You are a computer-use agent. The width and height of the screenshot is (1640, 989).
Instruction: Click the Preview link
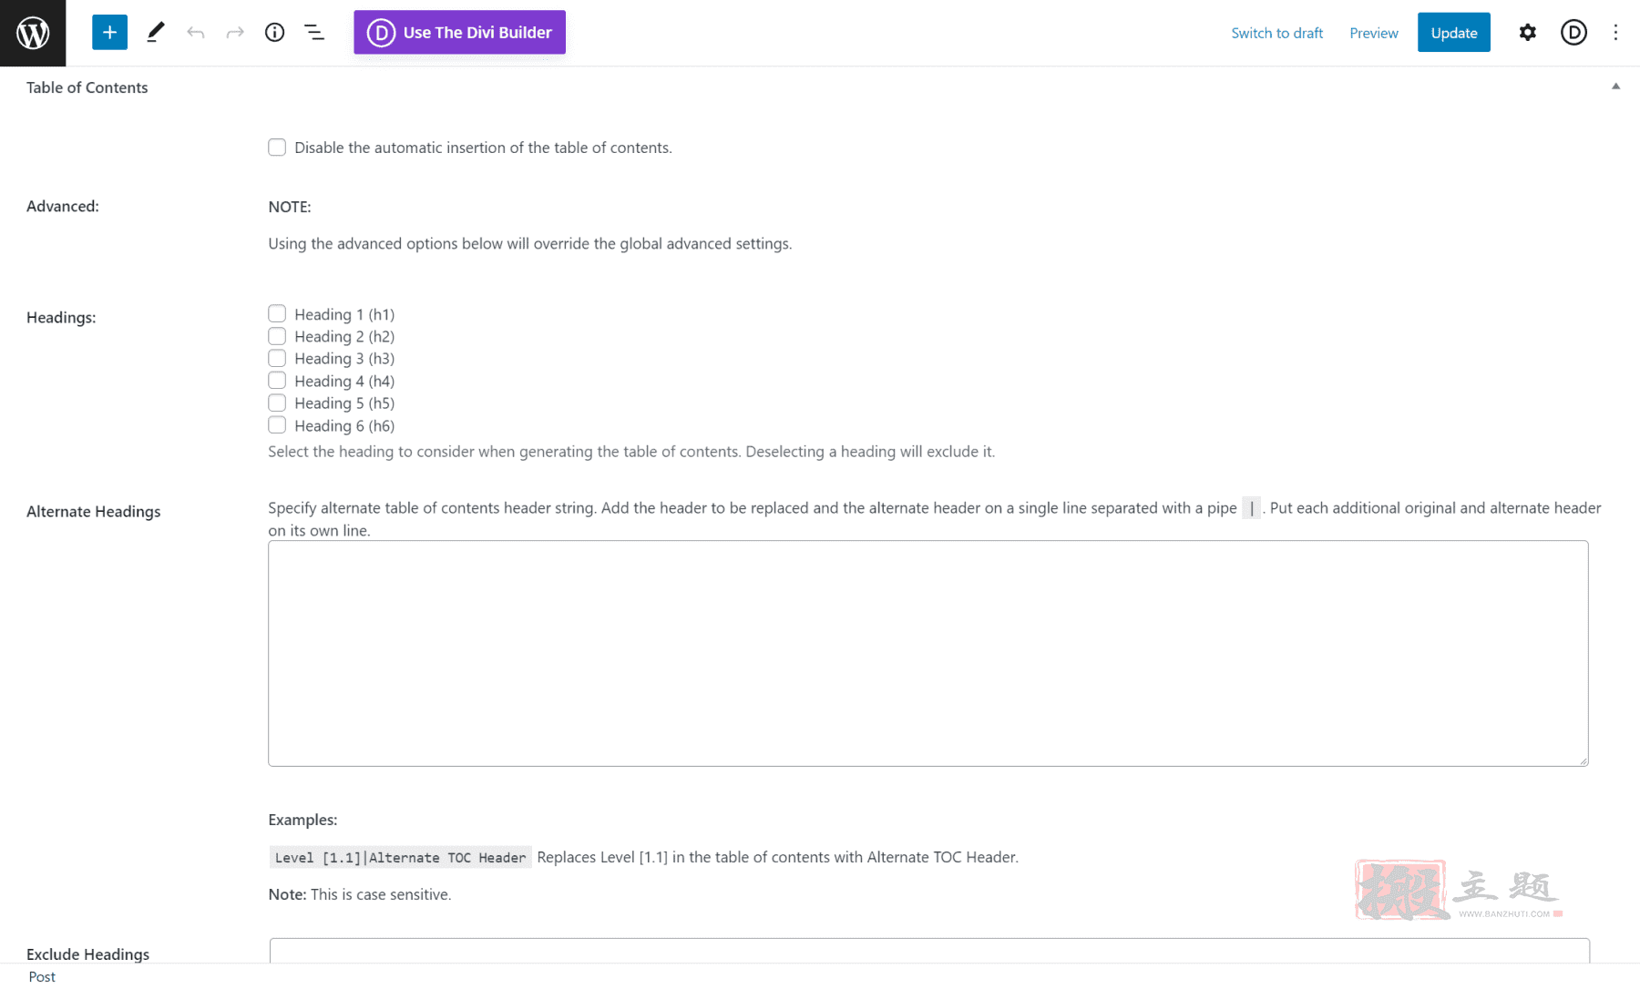pyautogui.click(x=1373, y=33)
